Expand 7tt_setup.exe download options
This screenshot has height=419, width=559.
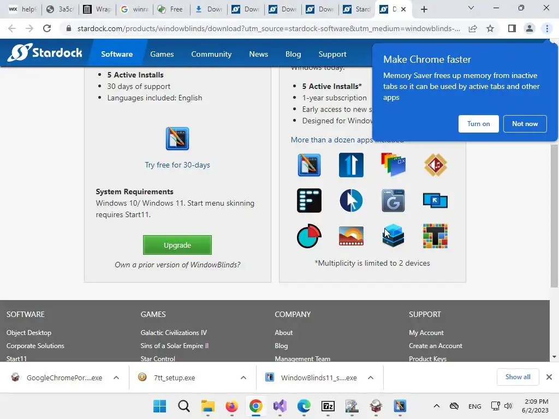(x=243, y=378)
